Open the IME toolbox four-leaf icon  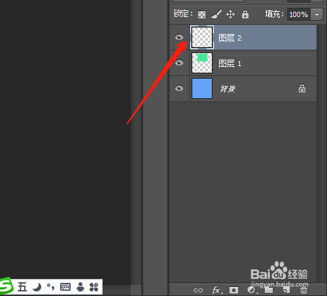click(x=94, y=287)
